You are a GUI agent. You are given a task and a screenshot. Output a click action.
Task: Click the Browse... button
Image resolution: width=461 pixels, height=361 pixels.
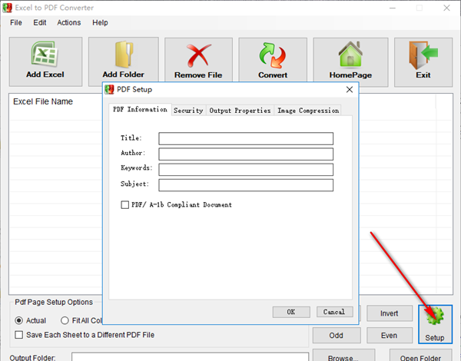[343, 356]
